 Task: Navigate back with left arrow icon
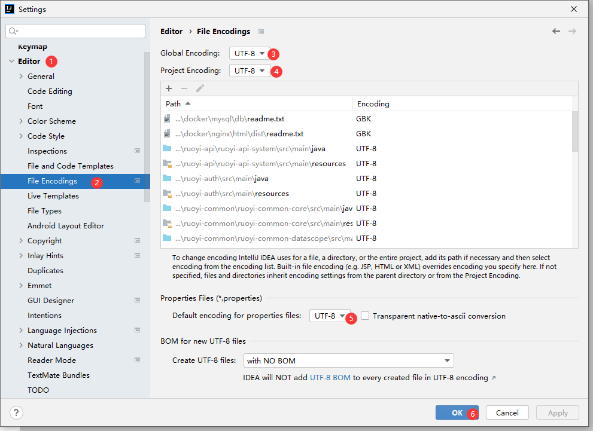[556, 31]
